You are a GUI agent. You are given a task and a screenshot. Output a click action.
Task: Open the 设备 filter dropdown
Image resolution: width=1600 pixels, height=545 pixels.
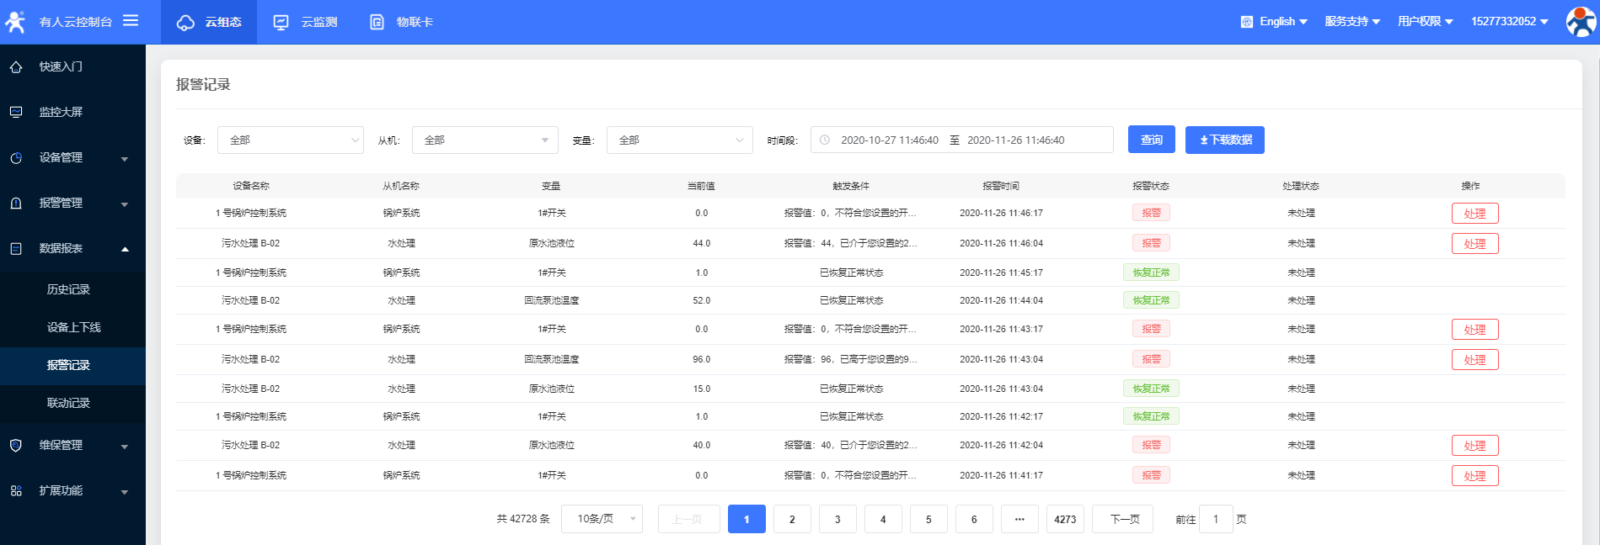click(291, 140)
